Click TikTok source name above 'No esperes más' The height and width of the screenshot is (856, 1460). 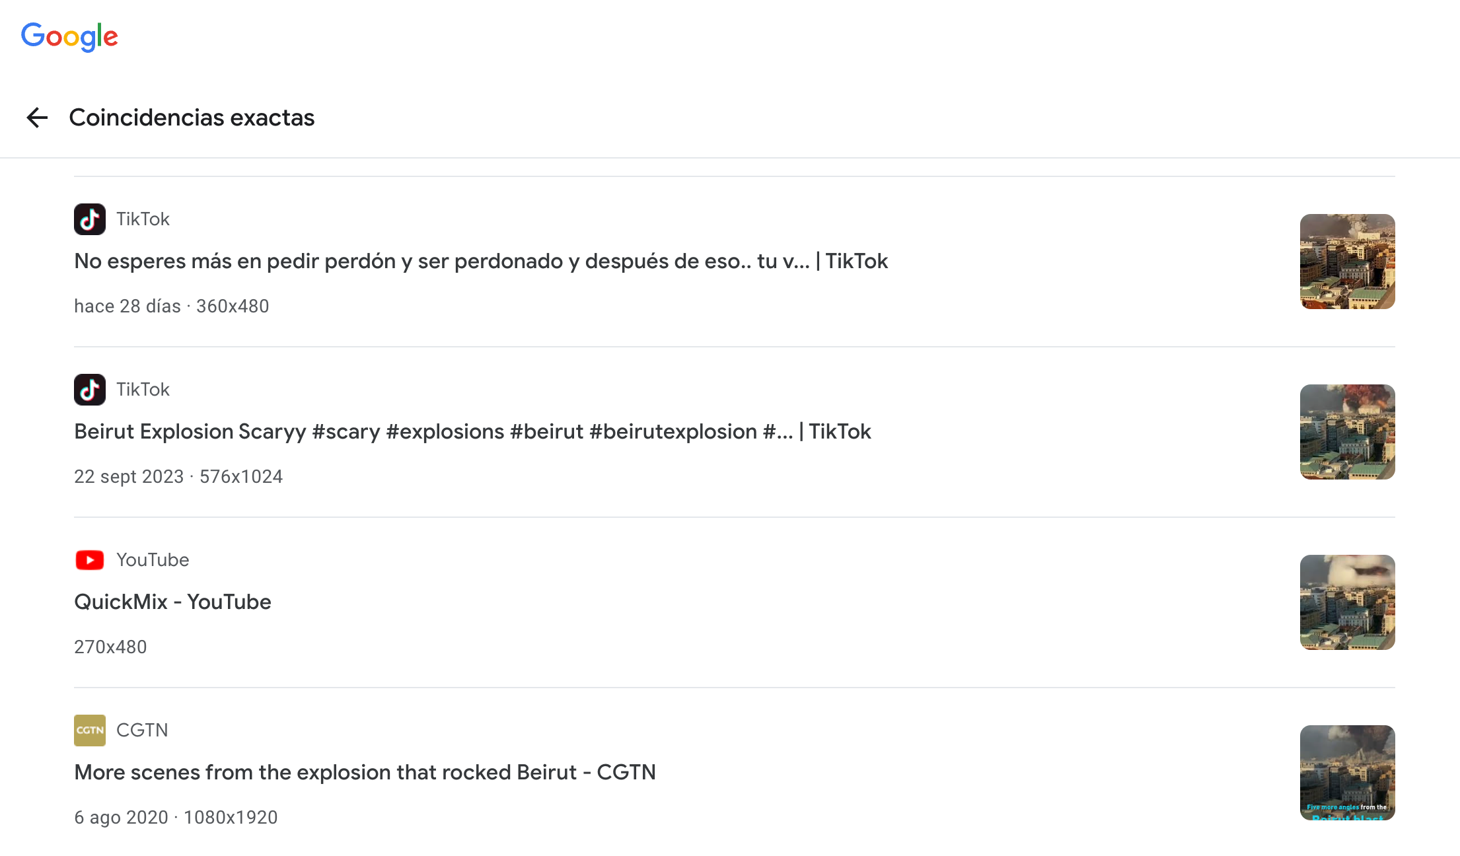pyautogui.click(x=143, y=219)
